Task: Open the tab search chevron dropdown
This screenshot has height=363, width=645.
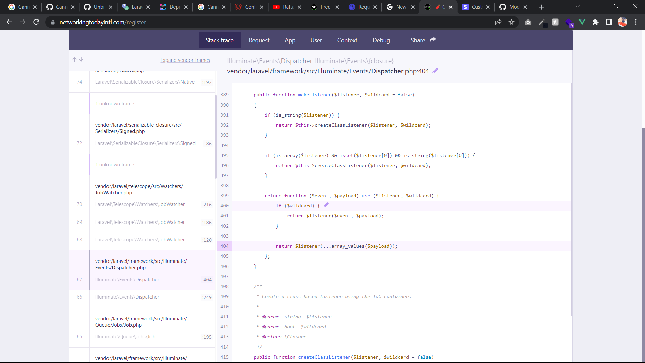Action: [x=578, y=6]
